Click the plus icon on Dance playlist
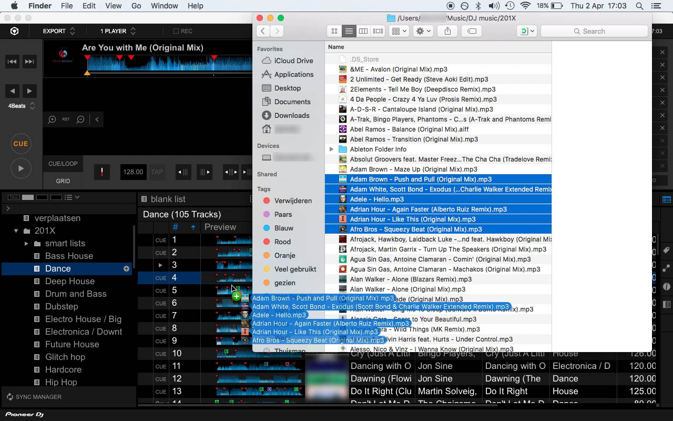This screenshot has width=673, height=421. [126, 268]
